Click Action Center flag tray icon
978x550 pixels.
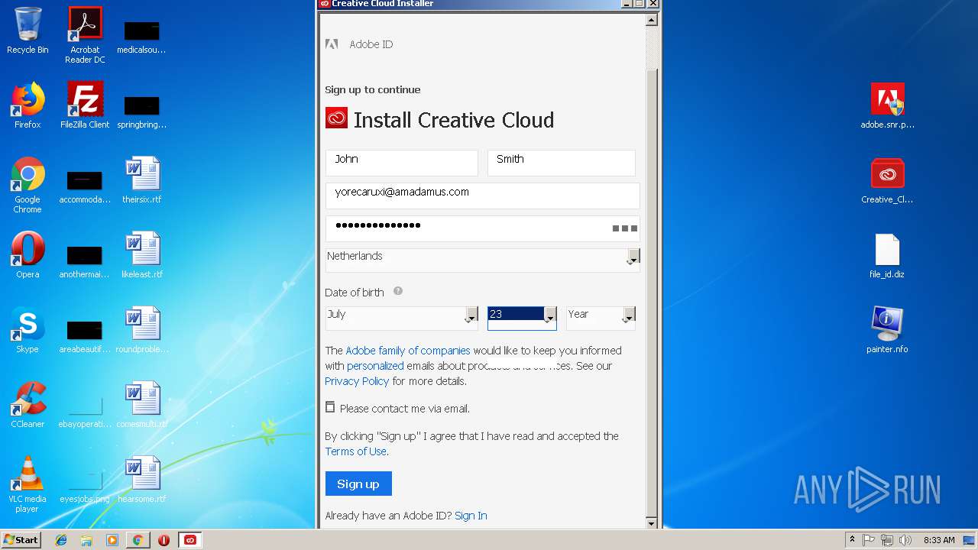869,540
